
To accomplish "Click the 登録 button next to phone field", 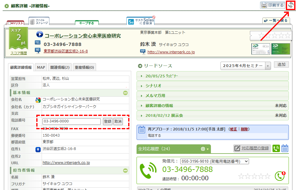I will pyautogui.click(x=107, y=121).
